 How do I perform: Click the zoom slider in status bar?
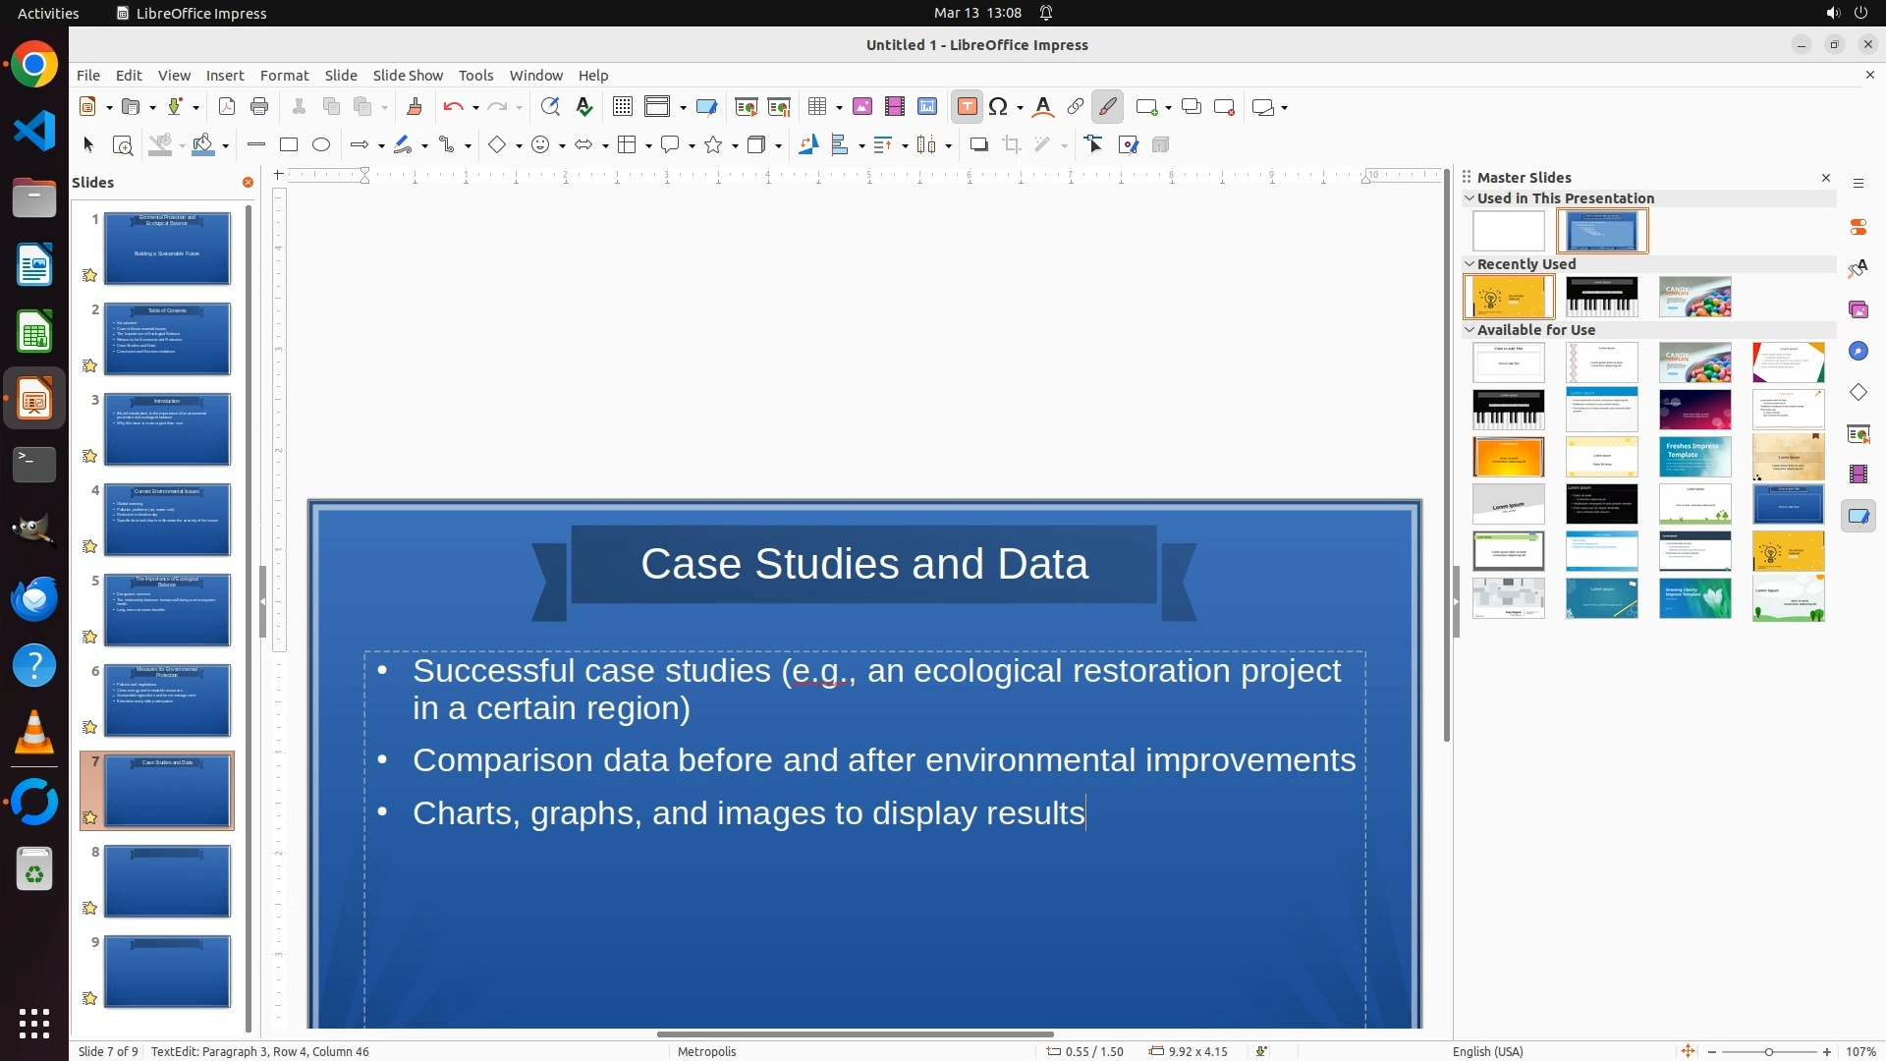[x=1768, y=1051]
